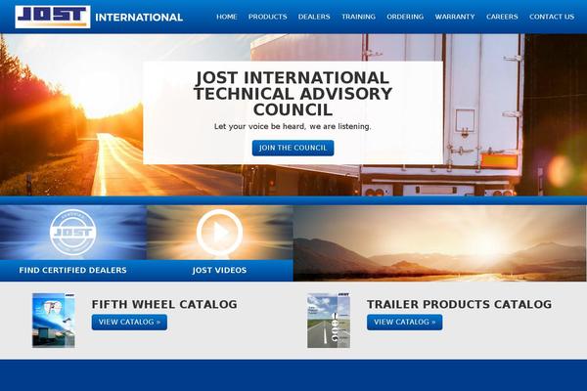Open the Training menu item
This screenshot has width=587, height=391.
[x=358, y=17]
